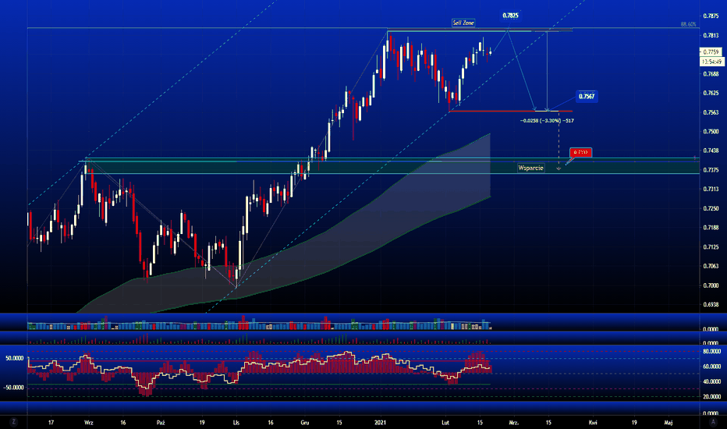Screen dimensions: 727x429
Task: Click the 0.7625 price axis value
Action: [x=711, y=94]
